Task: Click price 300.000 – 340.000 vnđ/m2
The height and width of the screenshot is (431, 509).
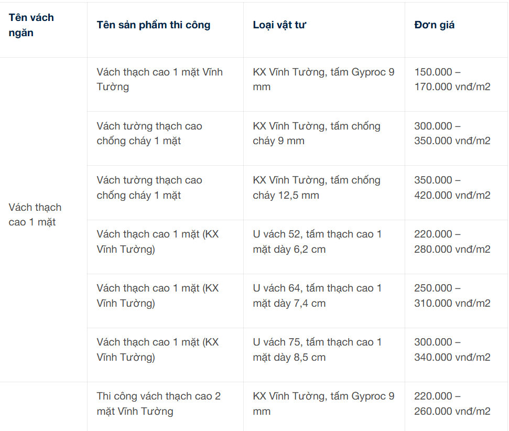Action: pos(452,350)
